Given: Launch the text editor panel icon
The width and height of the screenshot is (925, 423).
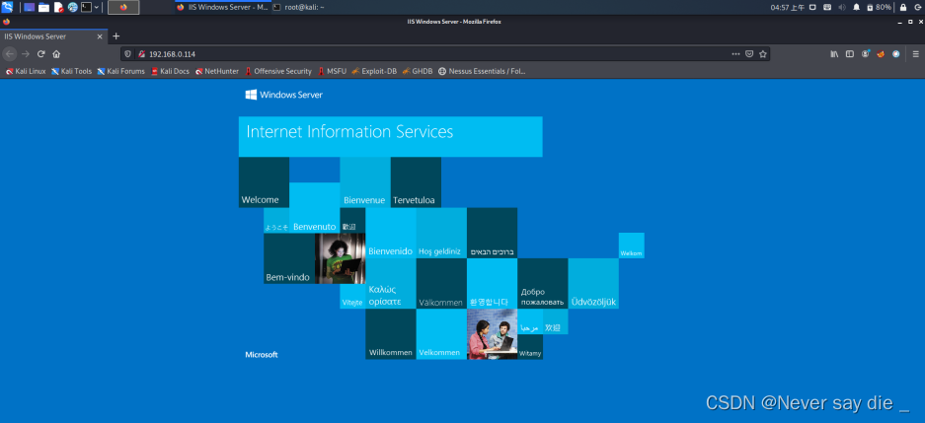Looking at the screenshot, I should point(58,7).
